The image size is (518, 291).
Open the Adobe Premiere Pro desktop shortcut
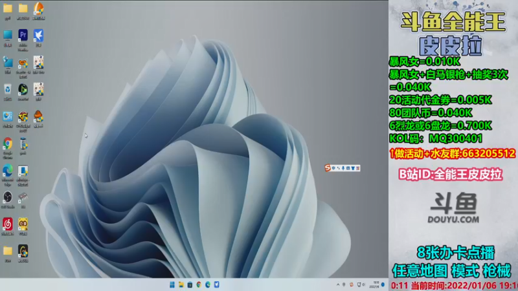pyautogui.click(x=23, y=35)
